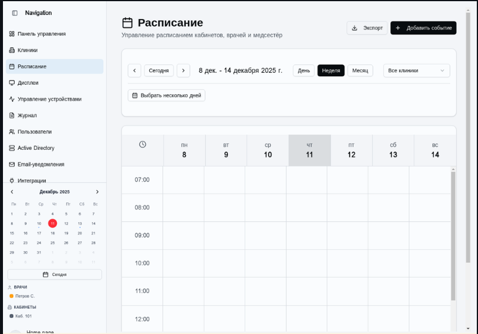This screenshot has height=334, width=478.
Task: Toggle the sidebar panel icon beside Navigation
Action: coord(15,13)
